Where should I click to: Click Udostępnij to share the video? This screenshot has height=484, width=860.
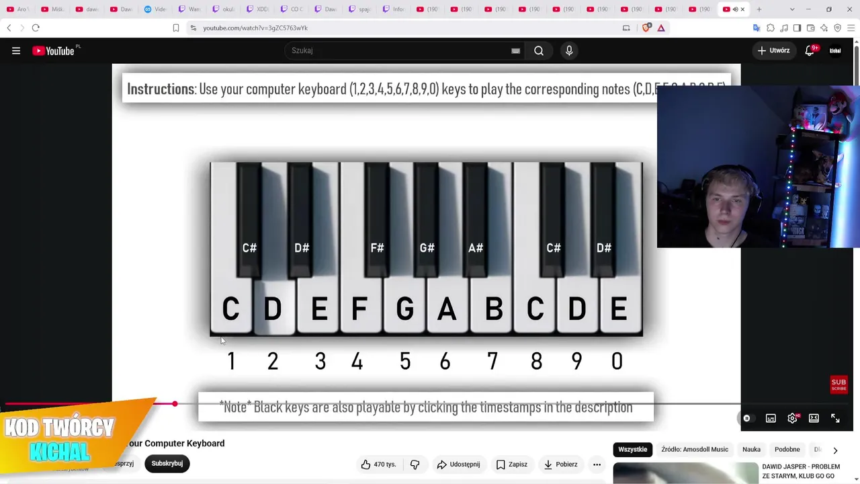[x=458, y=464]
